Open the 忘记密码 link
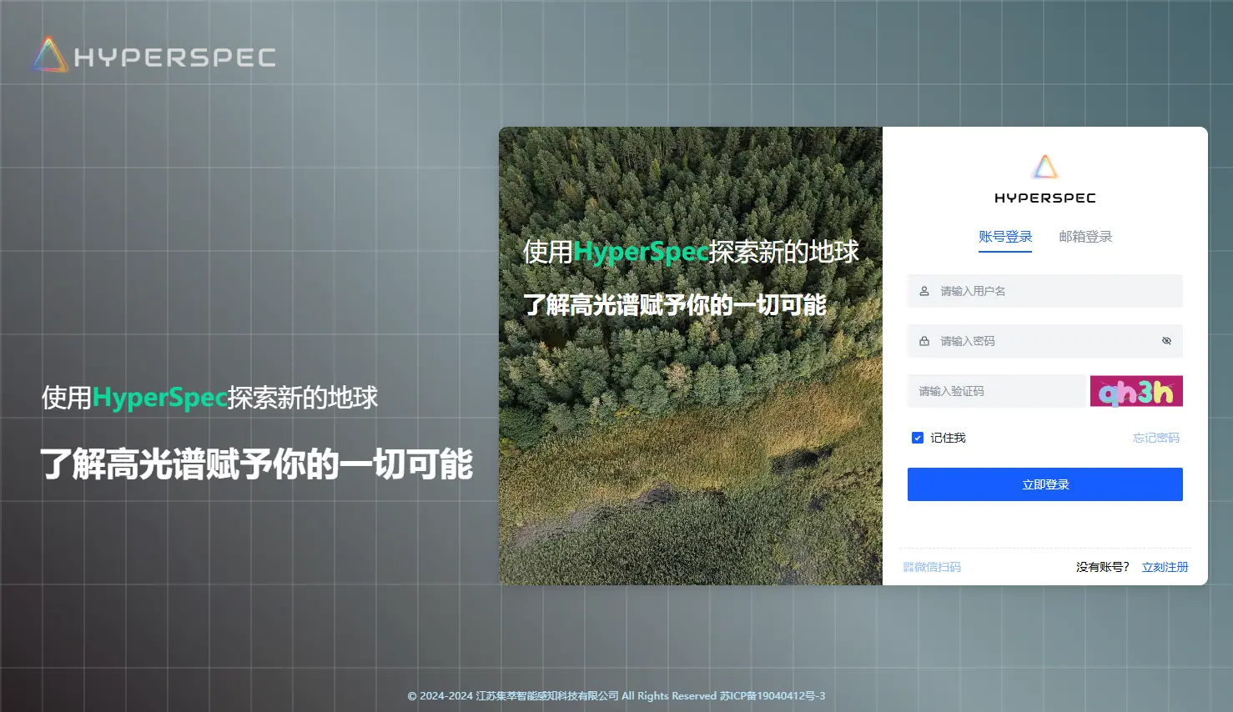The image size is (1233, 712). 1155,438
